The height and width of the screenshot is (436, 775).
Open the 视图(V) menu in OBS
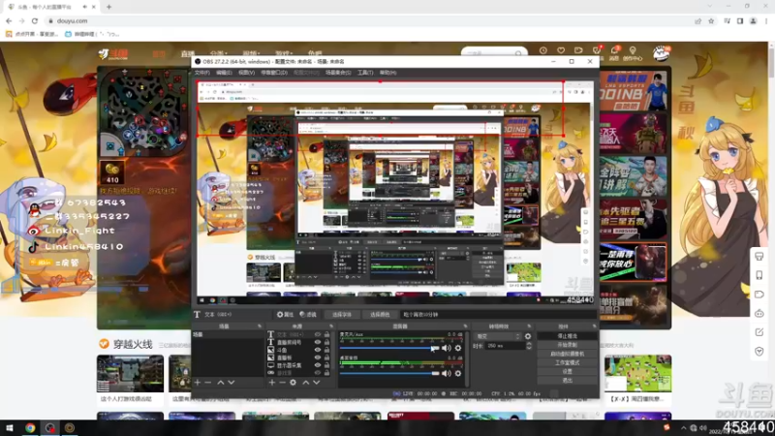(246, 73)
